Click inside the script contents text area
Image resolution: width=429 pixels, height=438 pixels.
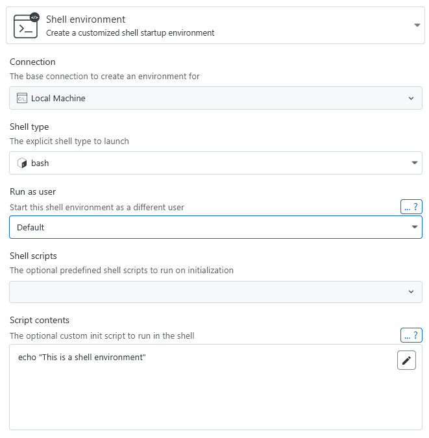tap(195, 396)
